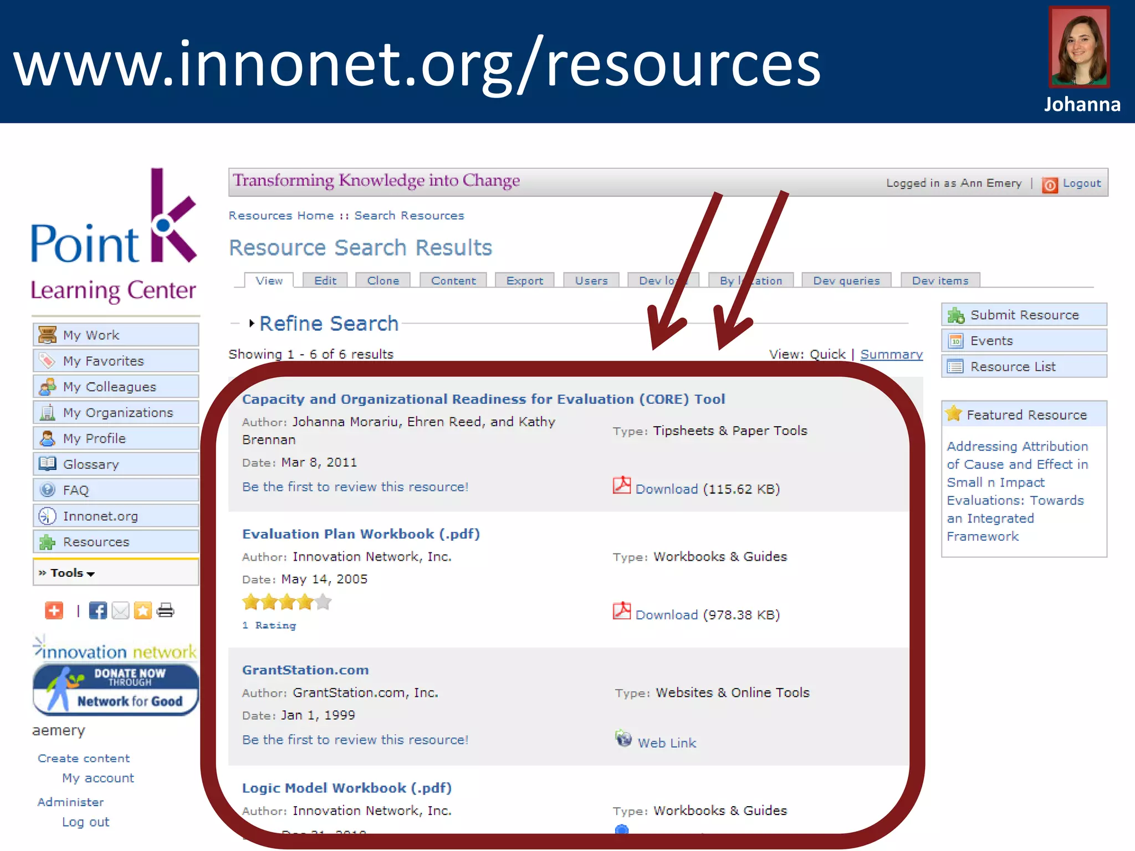This screenshot has height=851, width=1135.
Task: Click Johanna's profile photo
Action: (1079, 47)
